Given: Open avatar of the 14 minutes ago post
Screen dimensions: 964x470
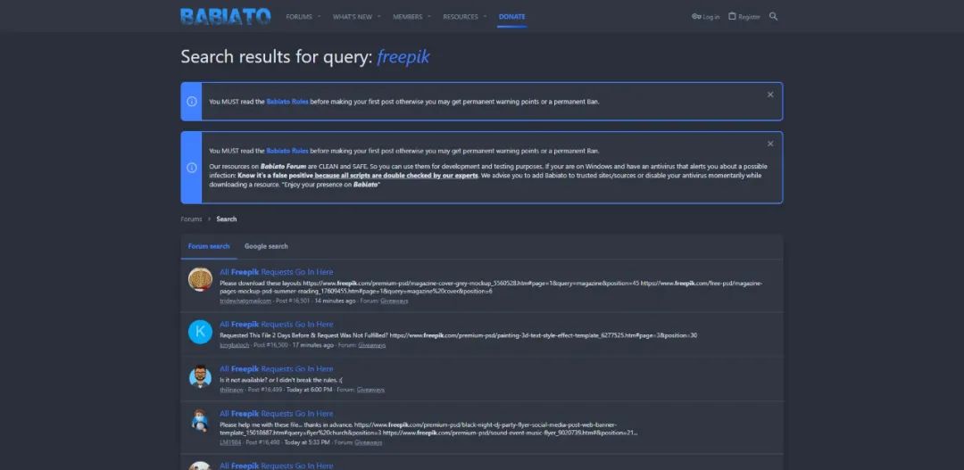Looking at the screenshot, I should click(200, 279).
